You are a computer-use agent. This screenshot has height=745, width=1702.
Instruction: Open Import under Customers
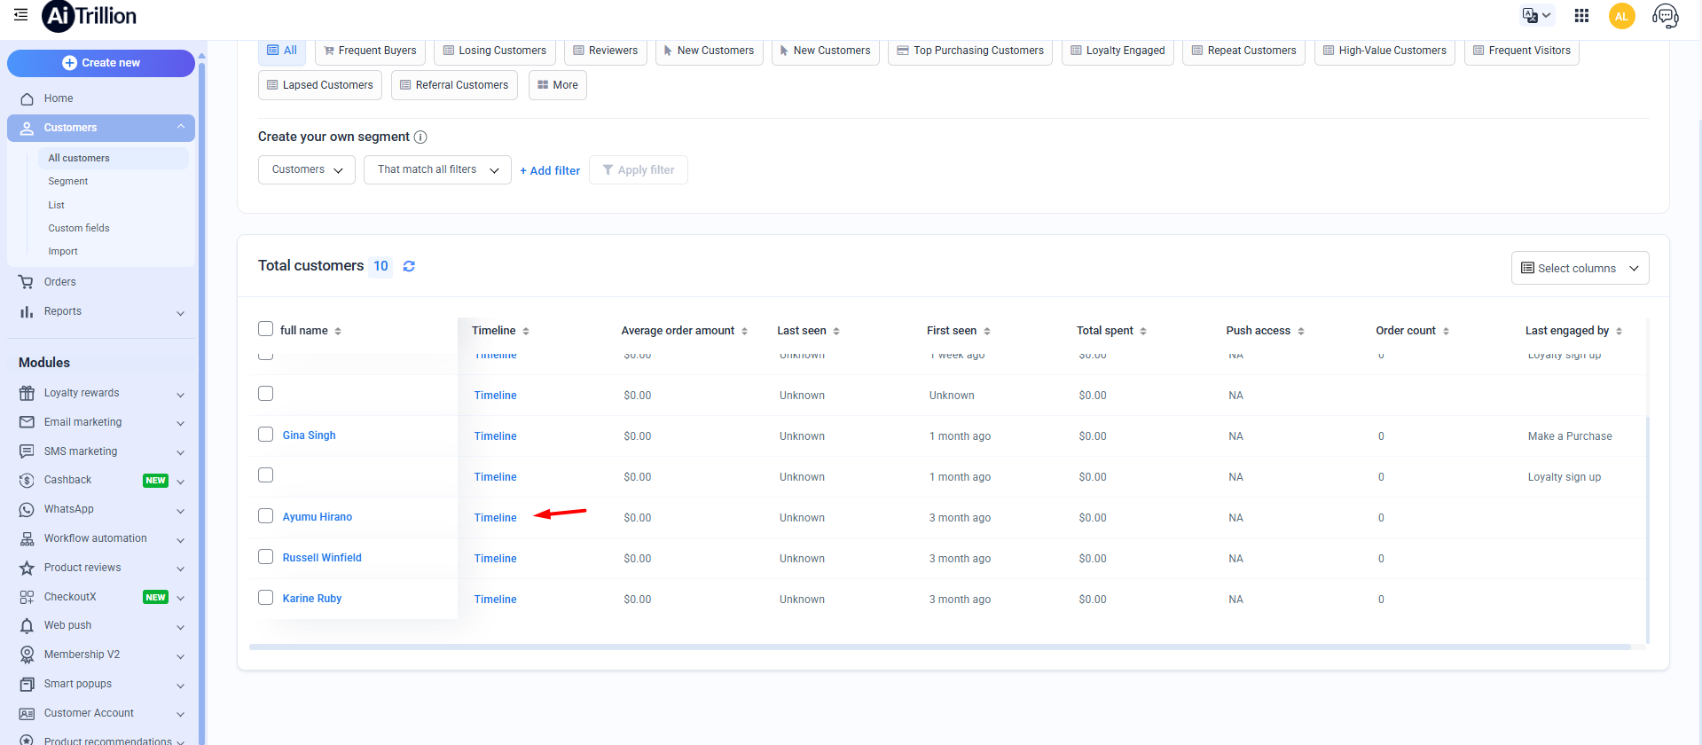point(63,251)
